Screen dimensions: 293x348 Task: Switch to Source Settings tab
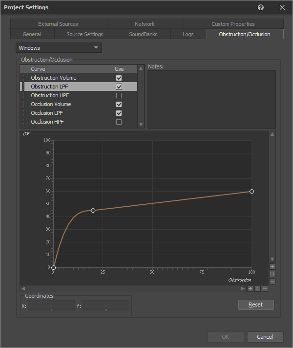[85, 34]
